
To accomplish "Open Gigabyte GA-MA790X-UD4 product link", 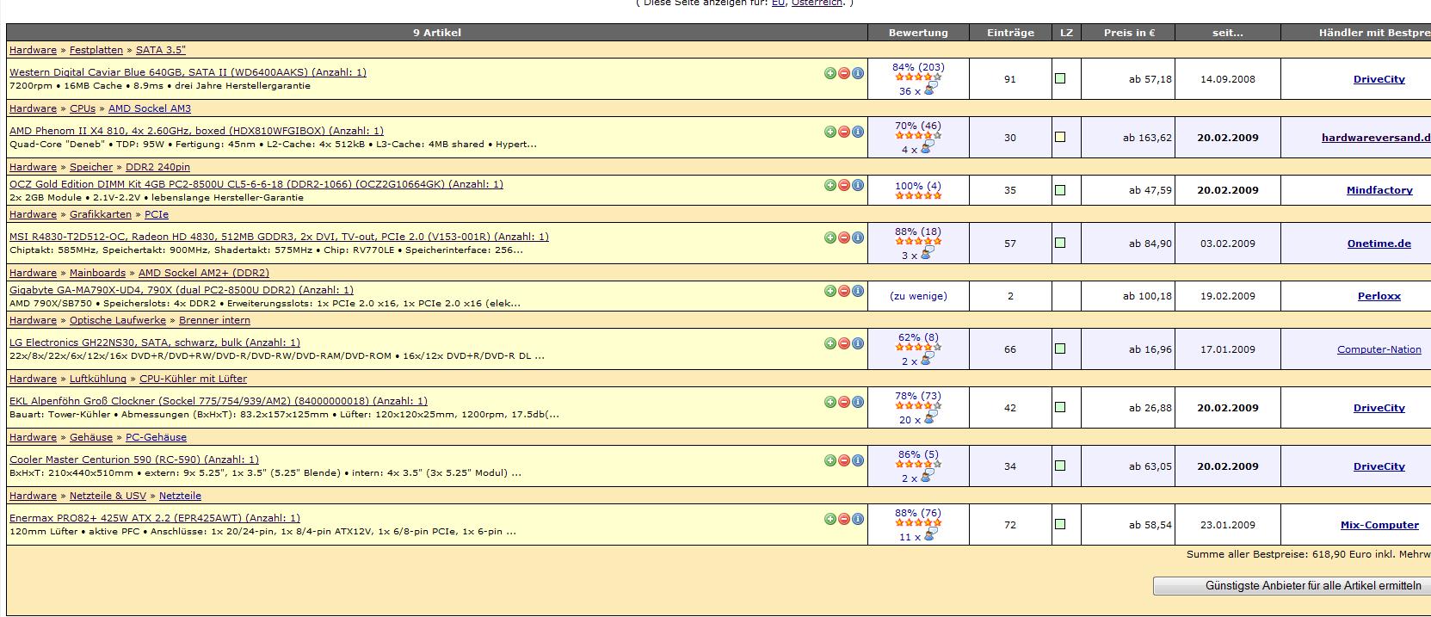I will pyautogui.click(x=182, y=290).
